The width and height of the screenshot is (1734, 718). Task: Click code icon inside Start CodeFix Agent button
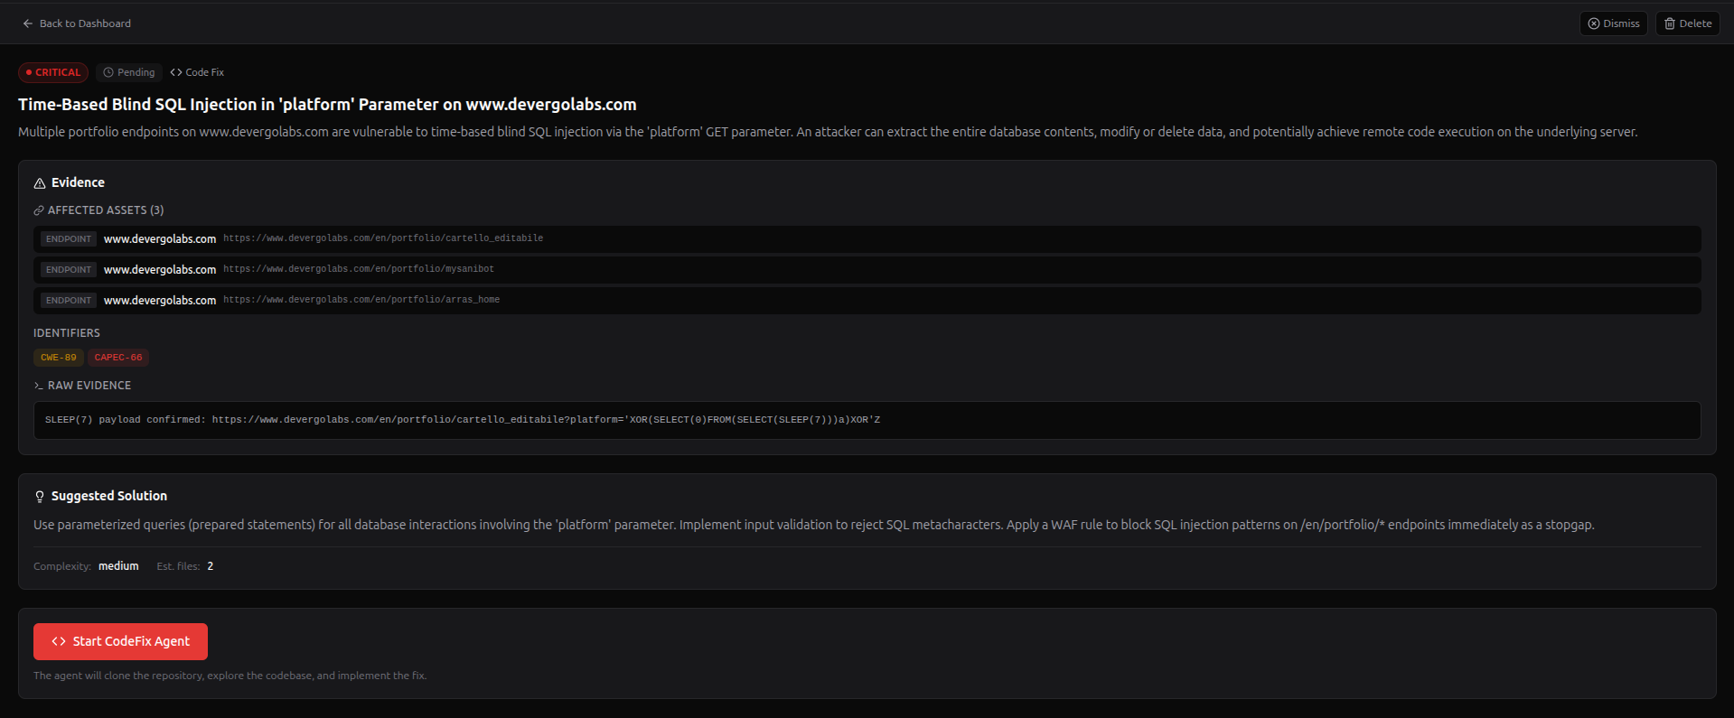tap(59, 641)
